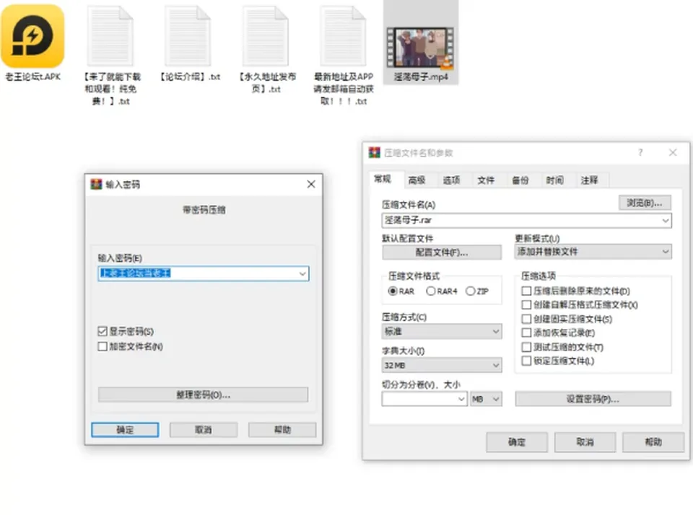
Task: Enable 创建自解压格式压缩文件 checkbox
Action: (526, 305)
